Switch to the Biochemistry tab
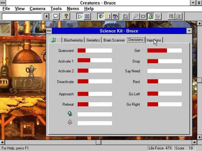 [73, 40]
